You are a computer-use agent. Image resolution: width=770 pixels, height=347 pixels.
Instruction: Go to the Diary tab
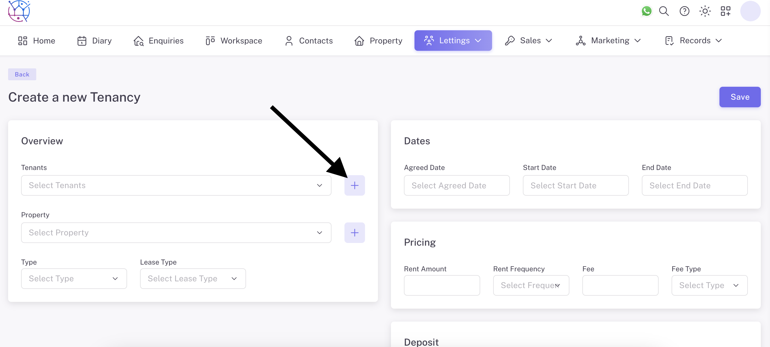tap(94, 41)
